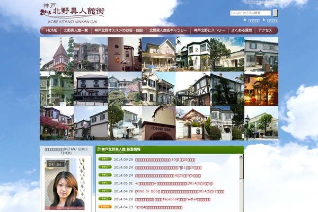Open the gray-blue shuttered house photo
The height and width of the screenshot is (212, 318).
[261, 54]
